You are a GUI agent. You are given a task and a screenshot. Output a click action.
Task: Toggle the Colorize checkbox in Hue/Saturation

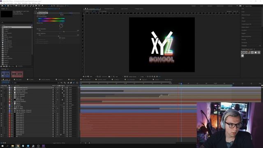pyautogui.click(x=60, y=38)
